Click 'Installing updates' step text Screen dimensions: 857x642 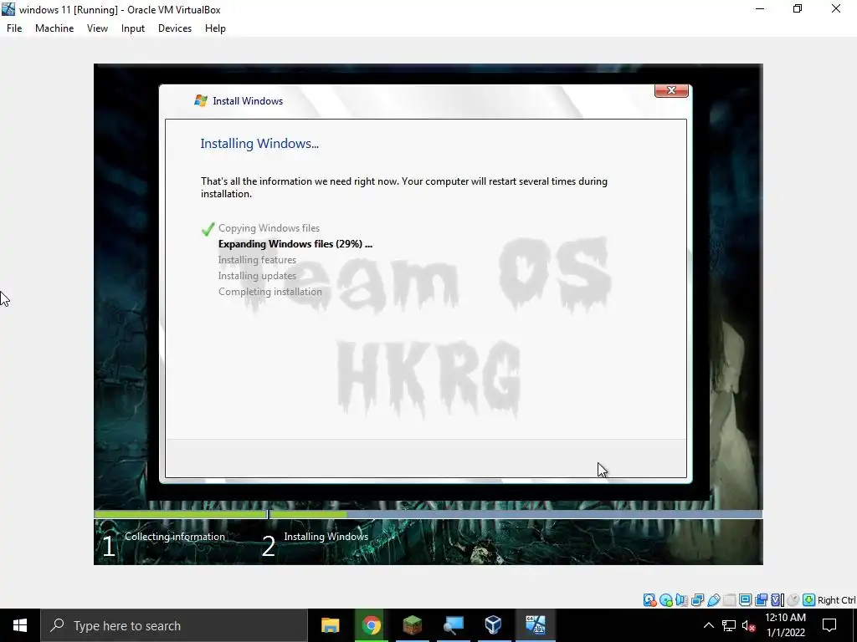tap(257, 276)
